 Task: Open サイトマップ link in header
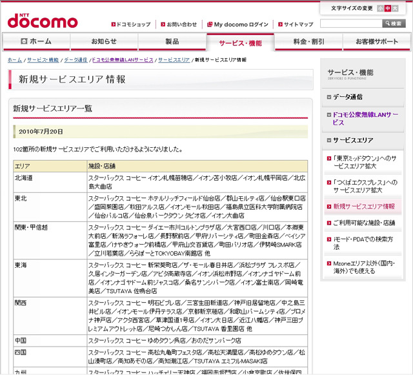coord(298,25)
